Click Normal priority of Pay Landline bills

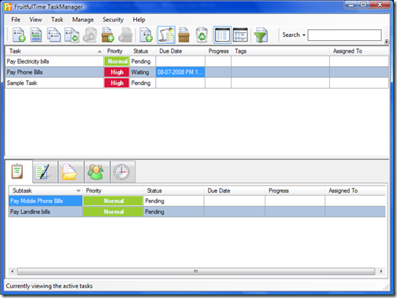[113, 212]
